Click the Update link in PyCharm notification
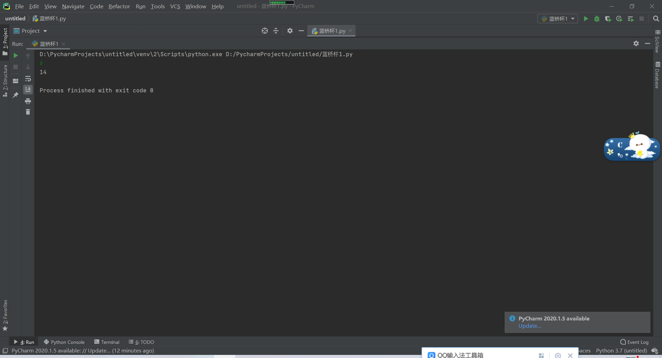This screenshot has height=358, width=662. pyautogui.click(x=529, y=326)
